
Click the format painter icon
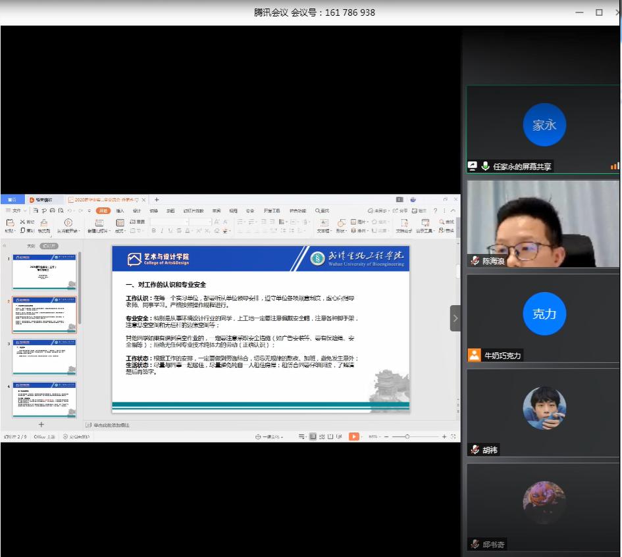click(43, 224)
